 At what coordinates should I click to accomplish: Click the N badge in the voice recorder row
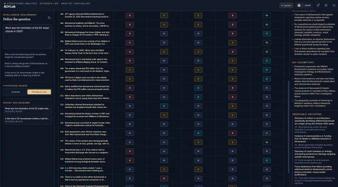(164, 79)
